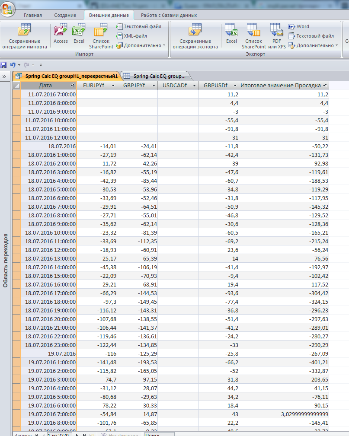Import from Excel in the Импорт group
This screenshot has height=436, width=349.
79,34
